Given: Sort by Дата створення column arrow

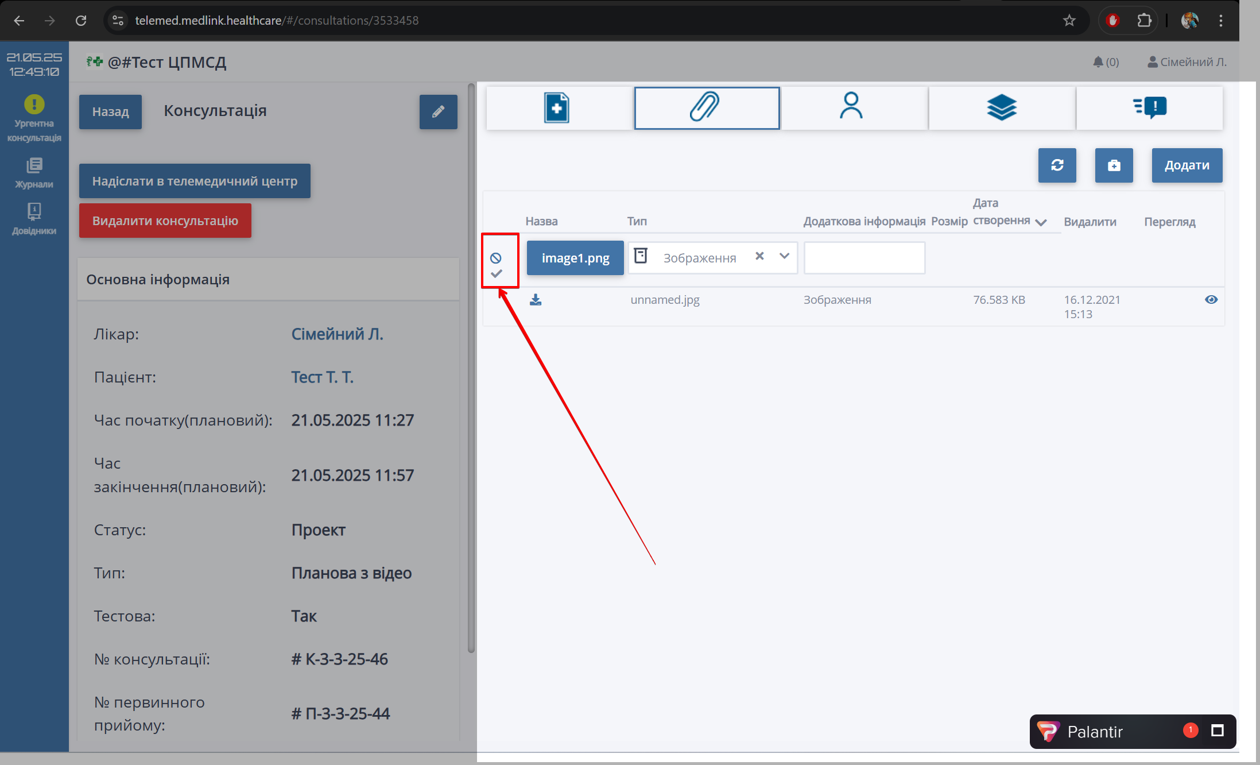Looking at the screenshot, I should point(1041,222).
